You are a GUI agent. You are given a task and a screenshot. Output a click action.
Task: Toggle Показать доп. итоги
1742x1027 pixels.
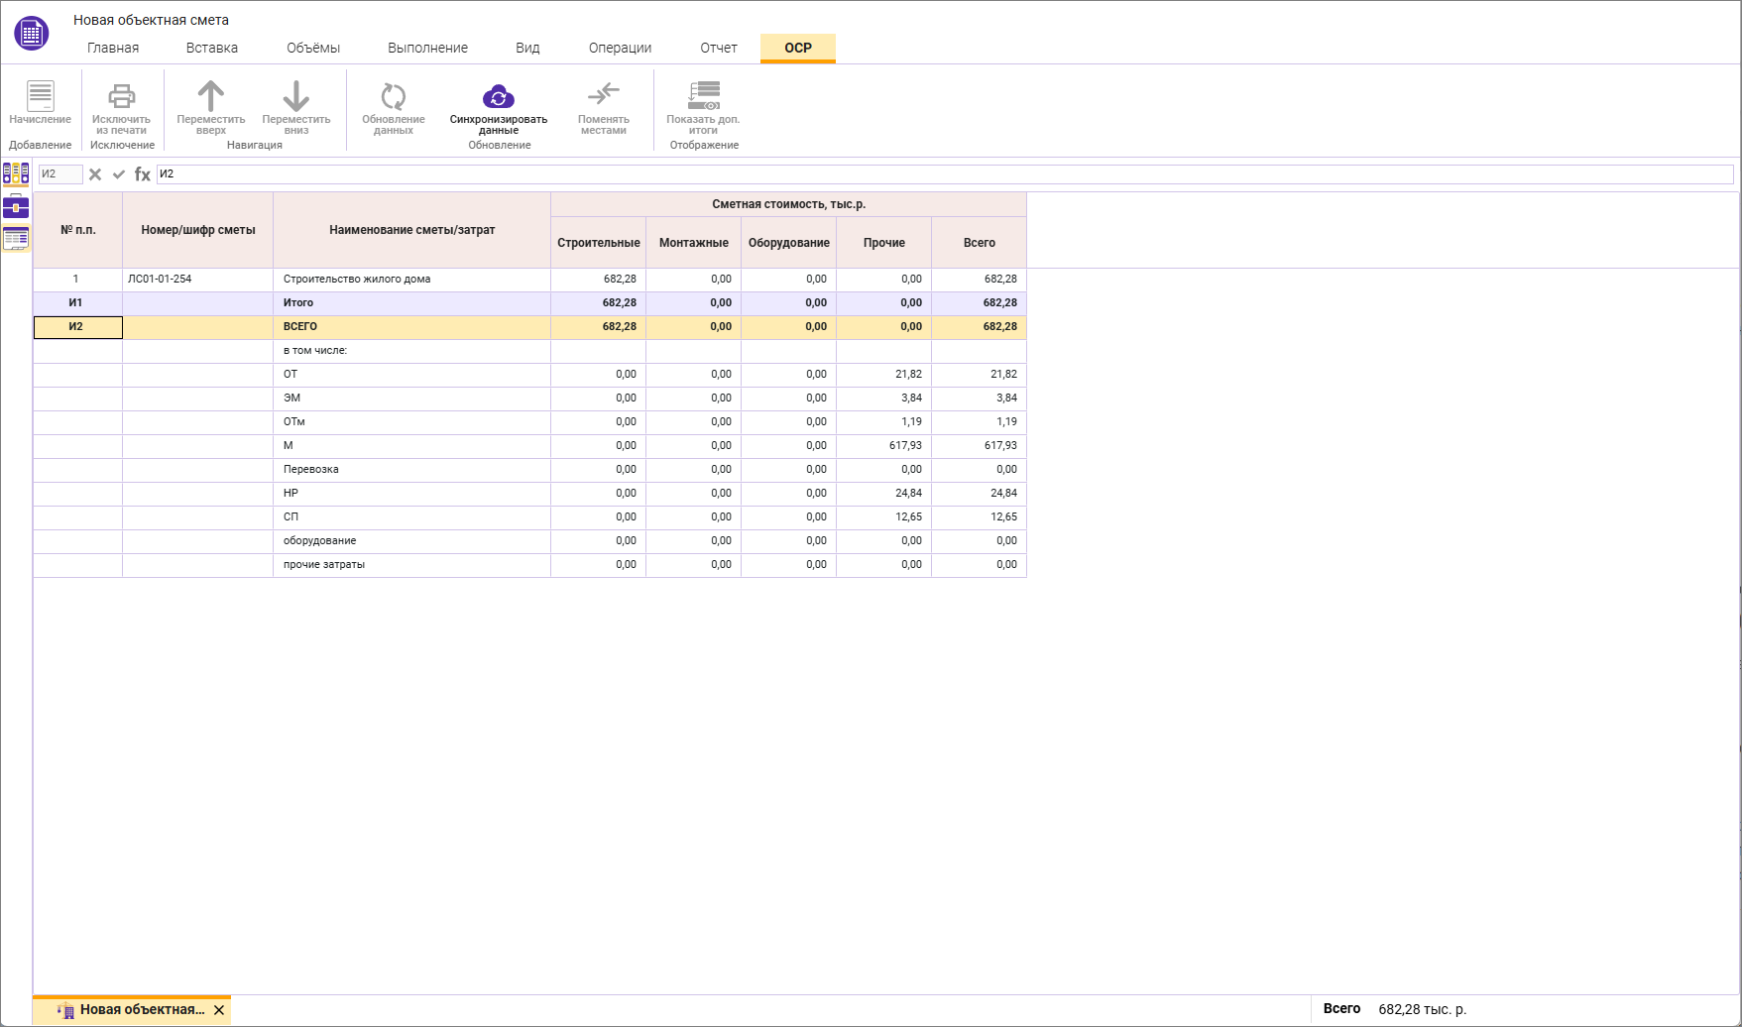[x=703, y=97]
